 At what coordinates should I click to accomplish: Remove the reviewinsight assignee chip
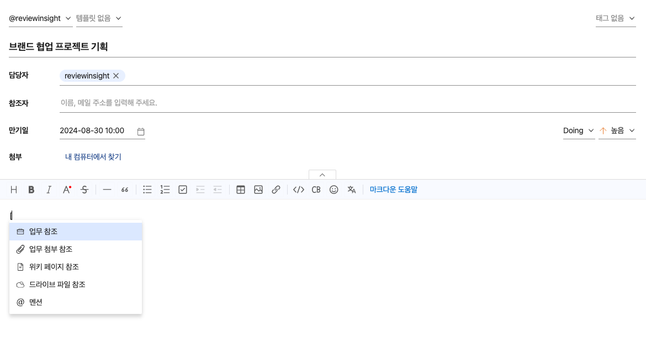(116, 76)
